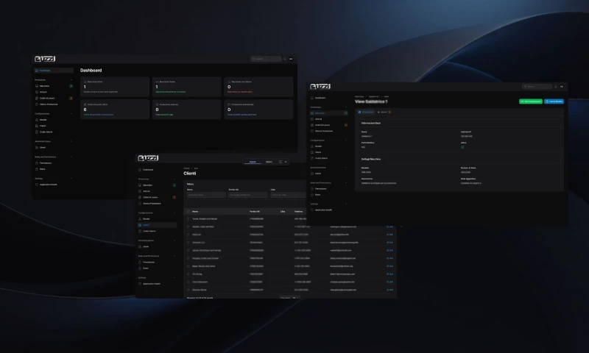Open Roles in the View Saldatrice 1 window sidebar
The height and width of the screenshot is (353, 589).
pos(329,195)
